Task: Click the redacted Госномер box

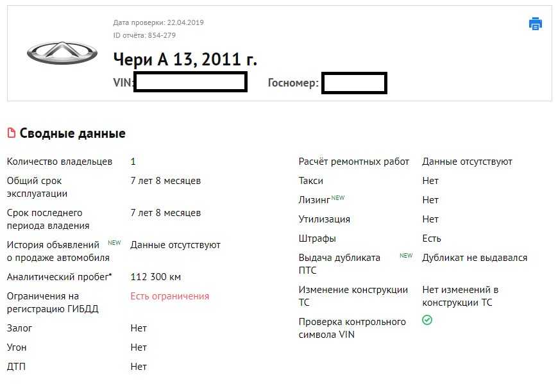Action: point(353,83)
